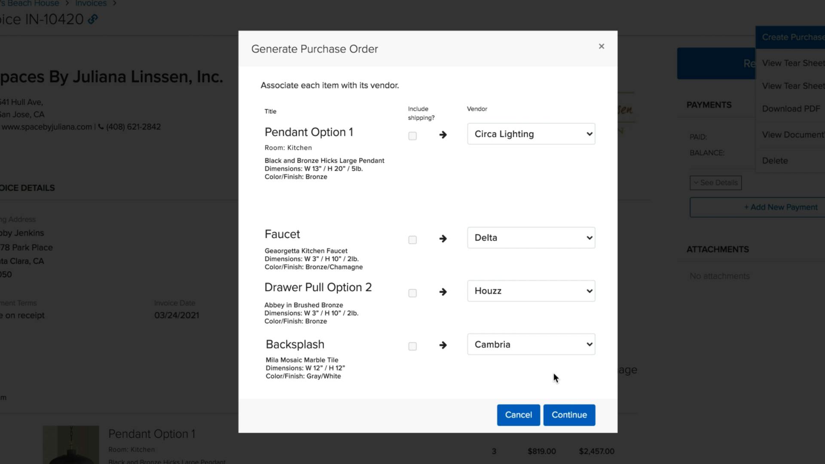Continue to generate purchase order

pyautogui.click(x=569, y=415)
